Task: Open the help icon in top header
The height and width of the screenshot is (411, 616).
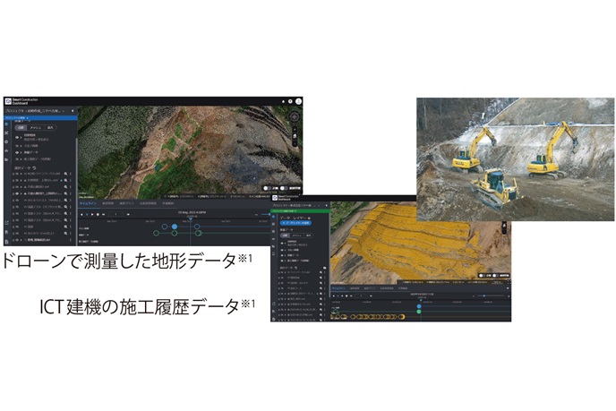Action: pyautogui.click(x=291, y=101)
